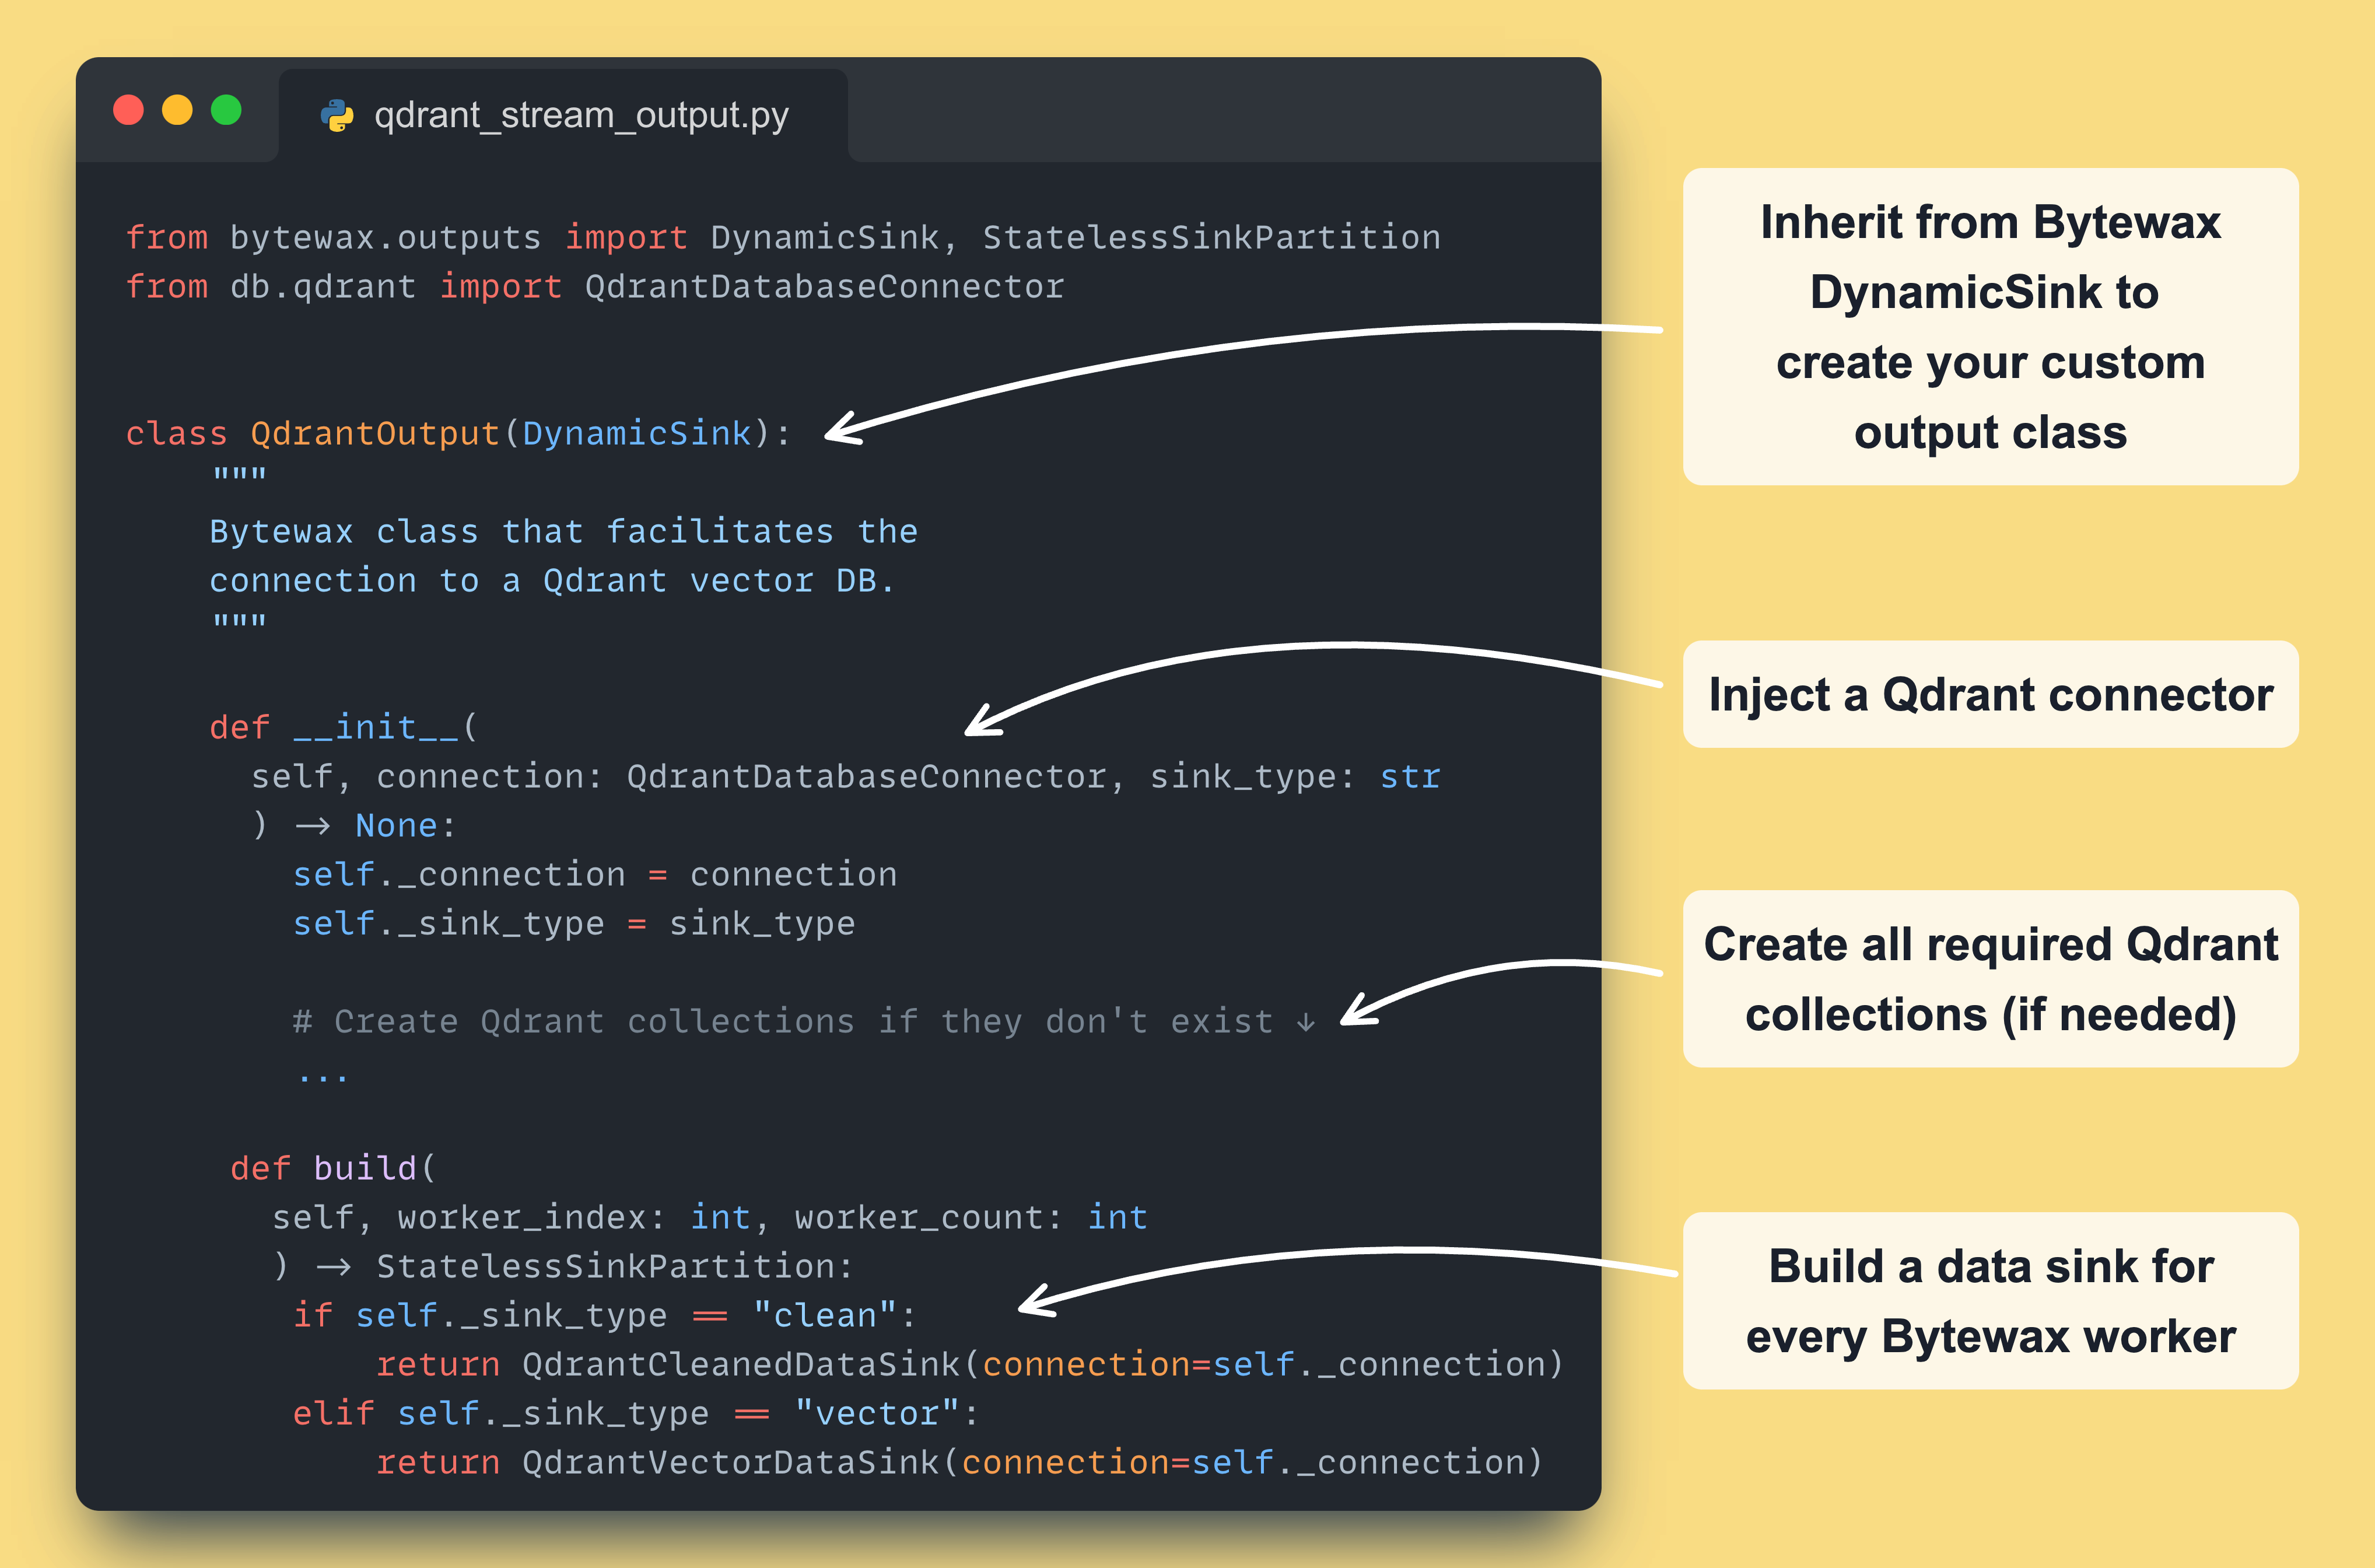Click the sink_type: str parameter
2375x1568 pixels.
[x=1295, y=777]
